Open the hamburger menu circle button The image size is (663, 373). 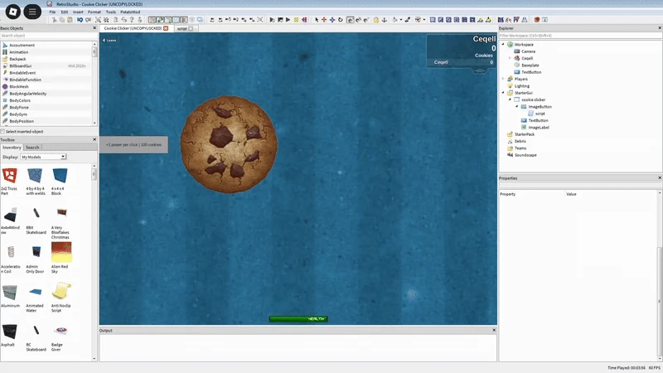click(x=32, y=12)
